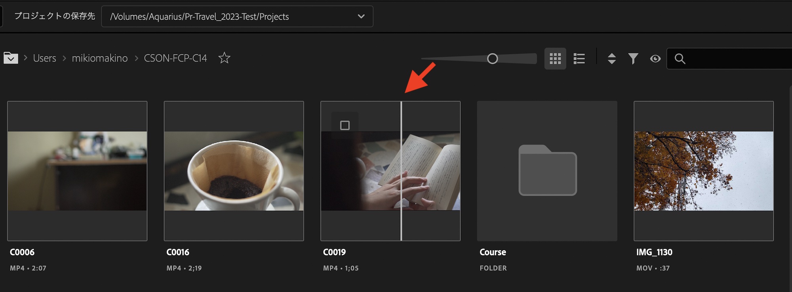
Task: Open the recent locations folder dropdown
Action: point(11,58)
